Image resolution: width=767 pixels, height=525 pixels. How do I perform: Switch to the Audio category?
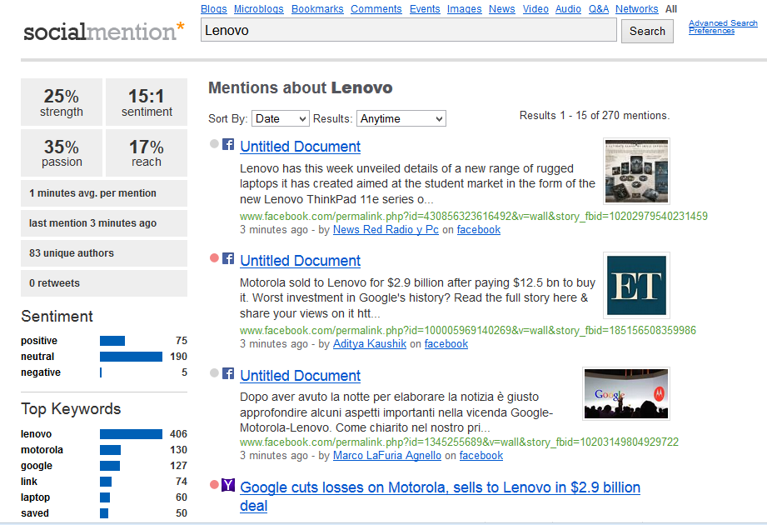[569, 9]
